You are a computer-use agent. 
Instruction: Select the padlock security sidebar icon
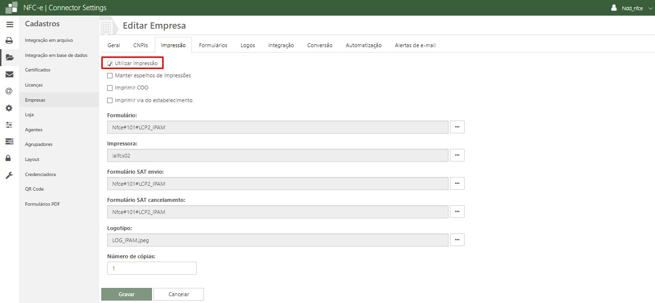[9, 158]
